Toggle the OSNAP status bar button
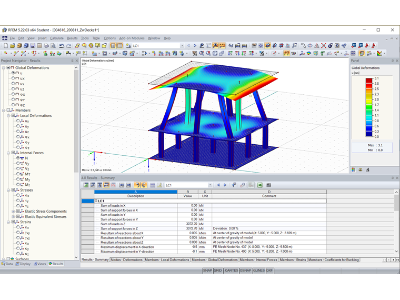The height and width of the screenshot is (300, 400). coord(245,271)
